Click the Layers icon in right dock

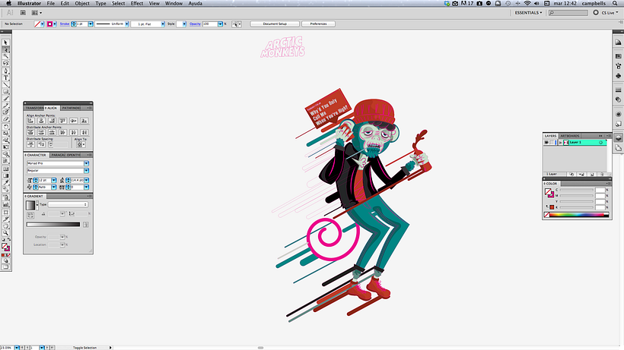pyautogui.click(x=618, y=138)
